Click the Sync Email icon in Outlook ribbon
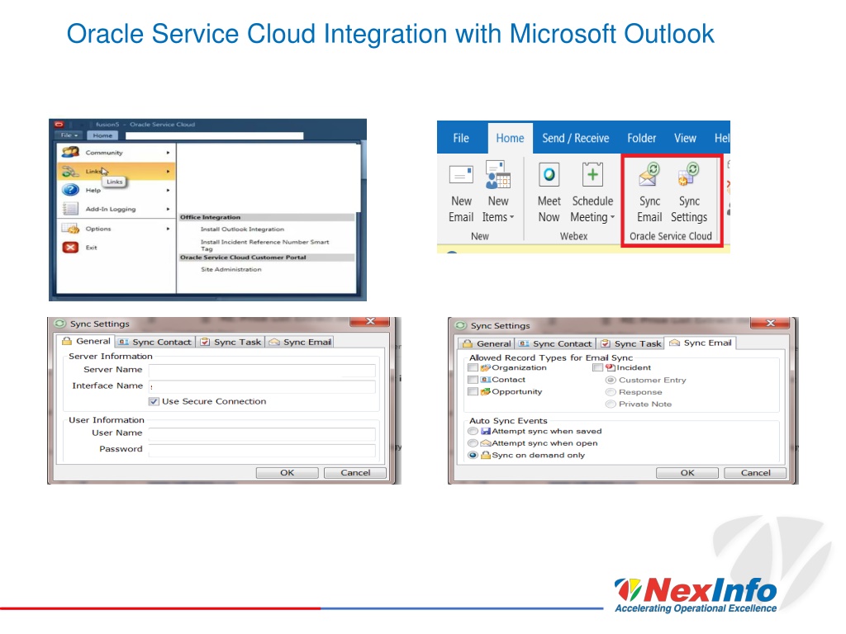Image resolution: width=846 pixels, height=634 pixels. [649, 175]
